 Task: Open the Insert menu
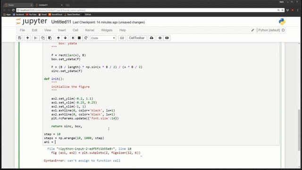point(62,30)
